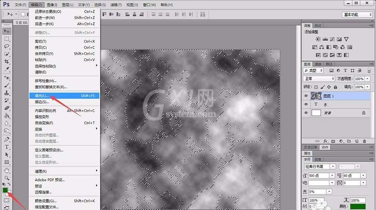Choose 定义画笔预设(B)... in Edit menu
This screenshot has width=376, height=210.
point(64,150)
